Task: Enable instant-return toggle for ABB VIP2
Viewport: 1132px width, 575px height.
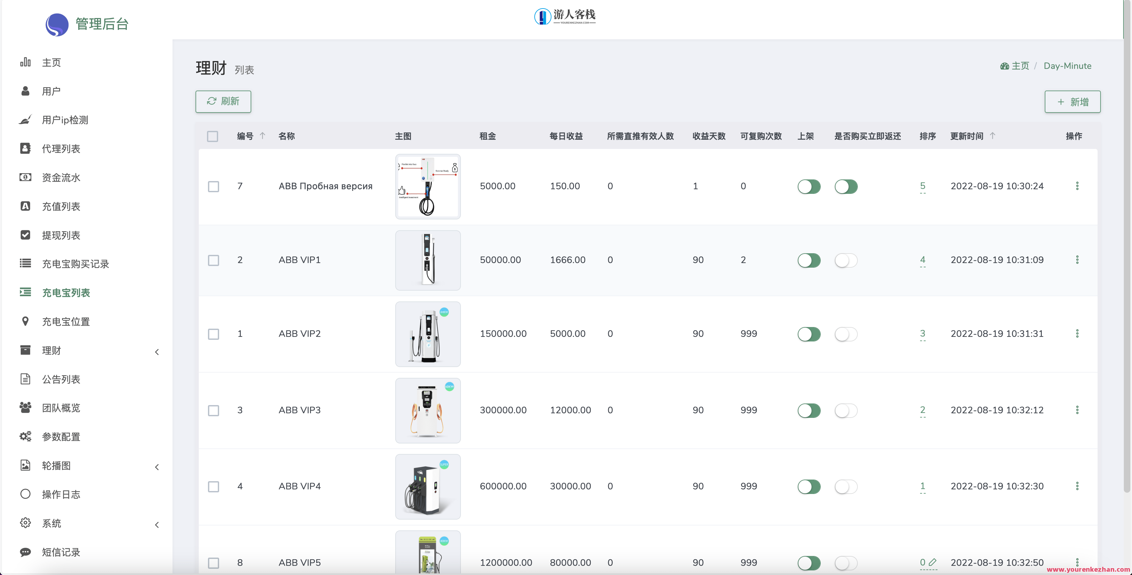Action: tap(846, 334)
